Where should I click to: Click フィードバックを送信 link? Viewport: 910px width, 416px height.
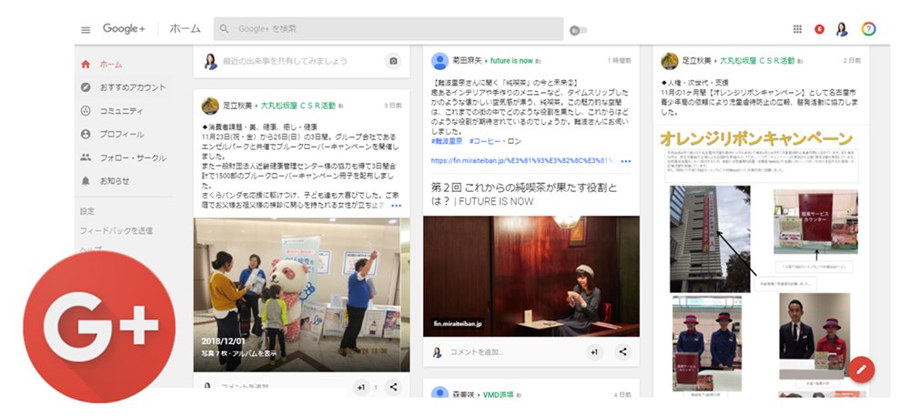point(116,230)
